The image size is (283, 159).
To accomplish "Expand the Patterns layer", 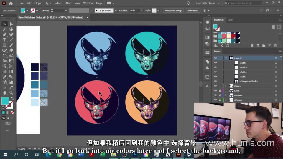I will (x=226, y=95).
